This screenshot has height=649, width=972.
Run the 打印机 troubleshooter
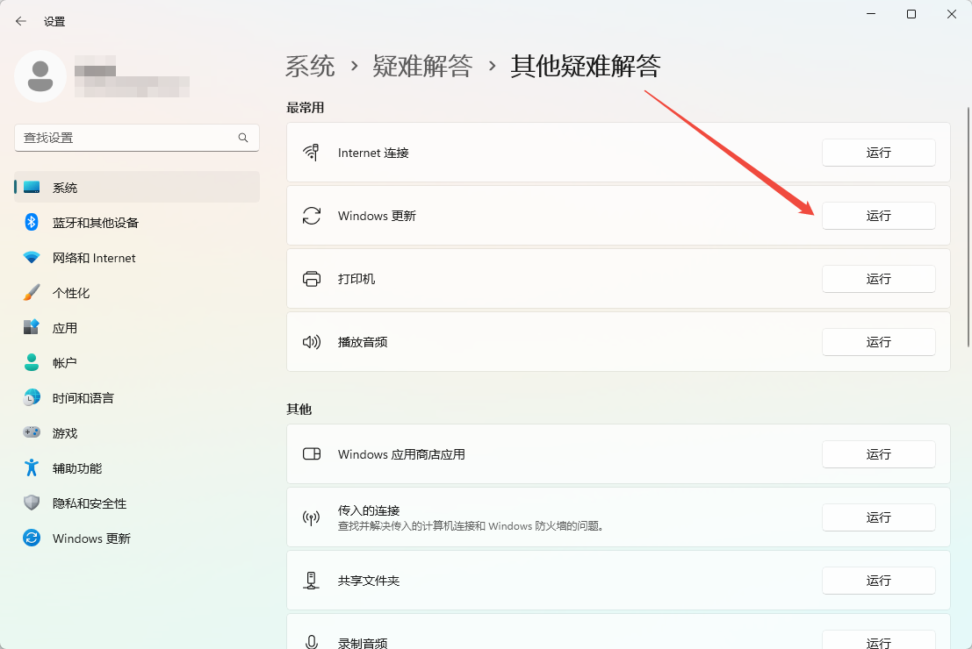point(878,279)
